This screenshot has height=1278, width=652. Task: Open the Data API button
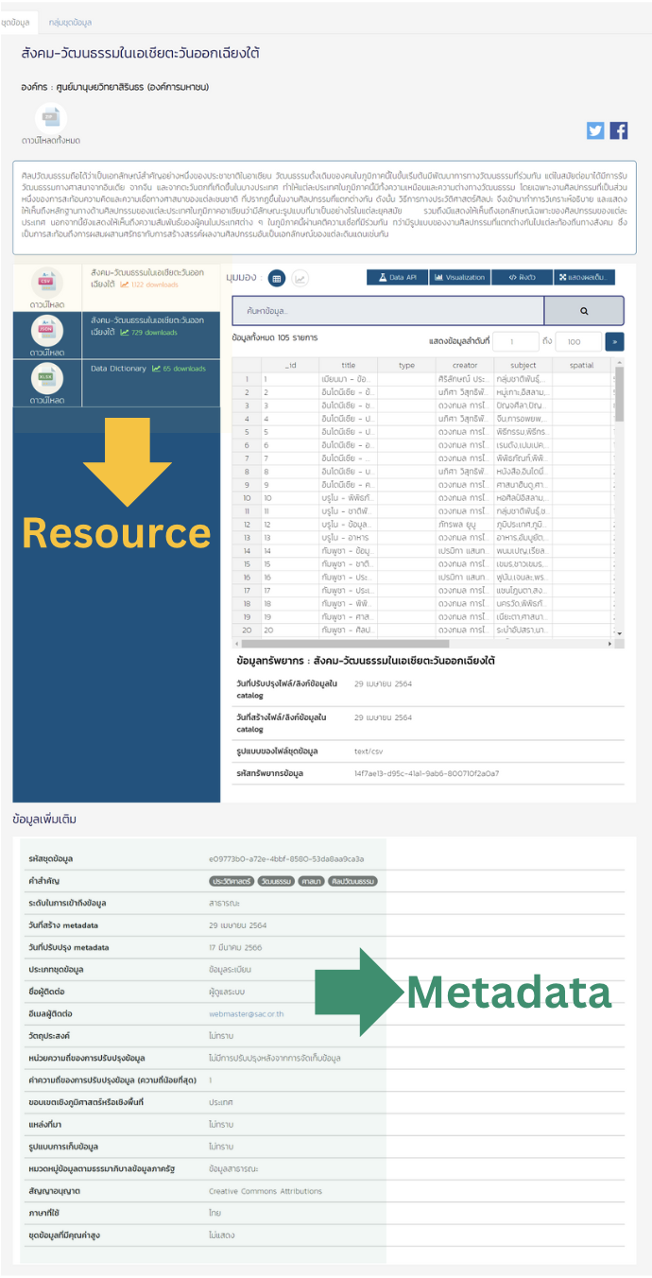click(396, 277)
